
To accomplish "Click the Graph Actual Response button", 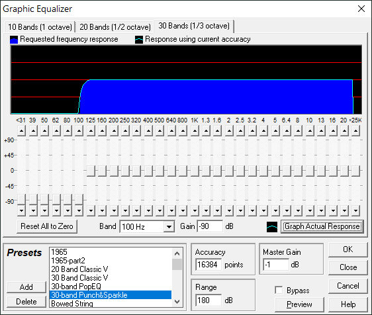I will (322, 226).
